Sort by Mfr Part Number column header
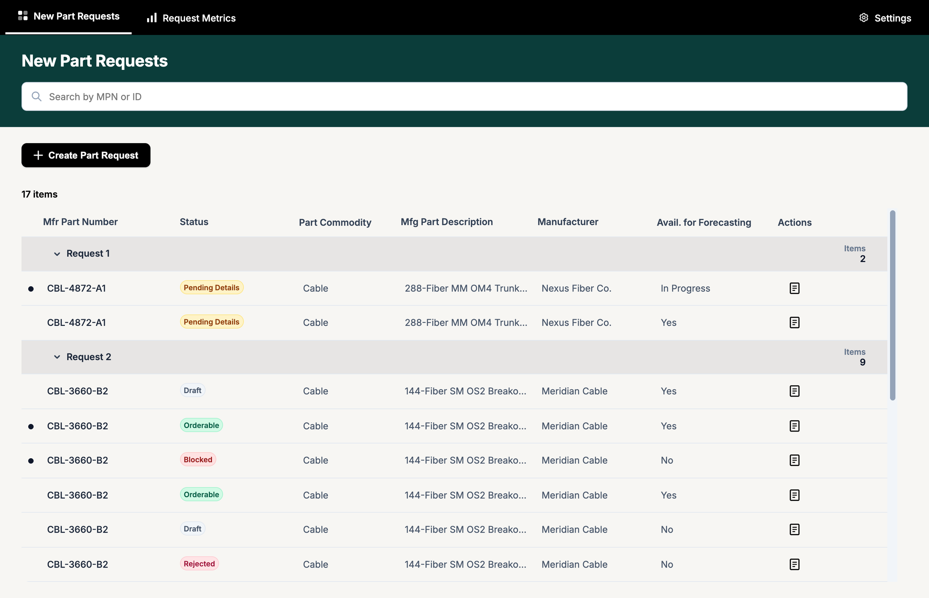The image size is (929, 598). point(80,222)
